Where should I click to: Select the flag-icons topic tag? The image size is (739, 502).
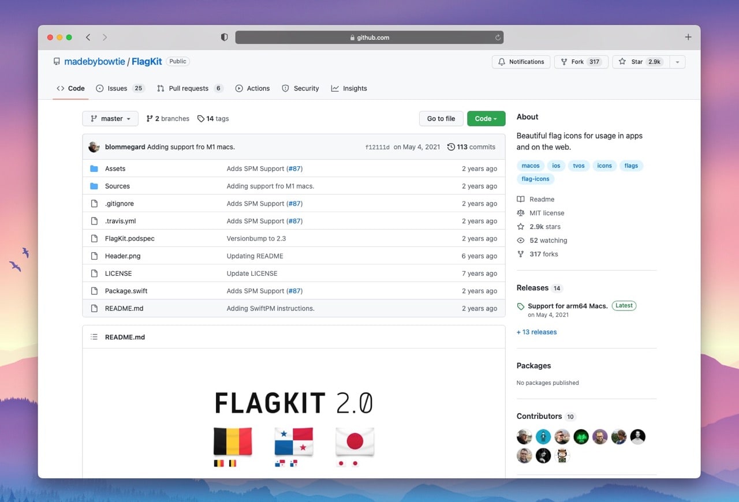click(x=535, y=179)
